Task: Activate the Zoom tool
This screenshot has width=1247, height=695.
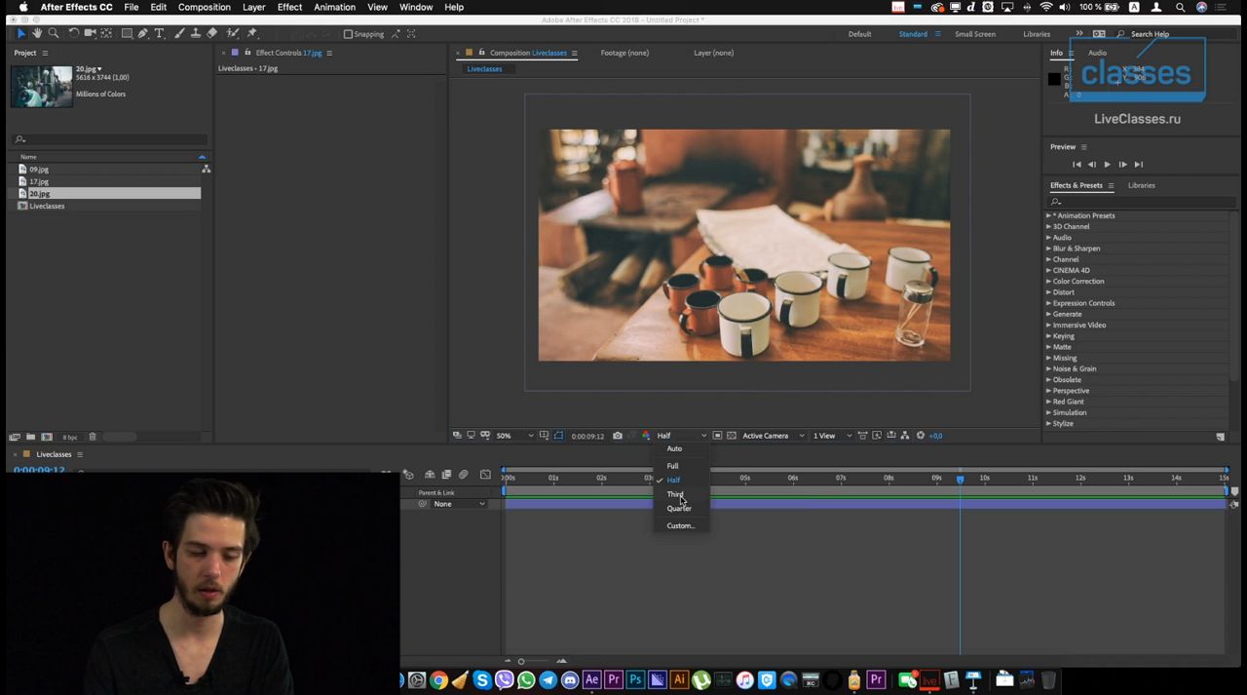Action: click(54, 33)
